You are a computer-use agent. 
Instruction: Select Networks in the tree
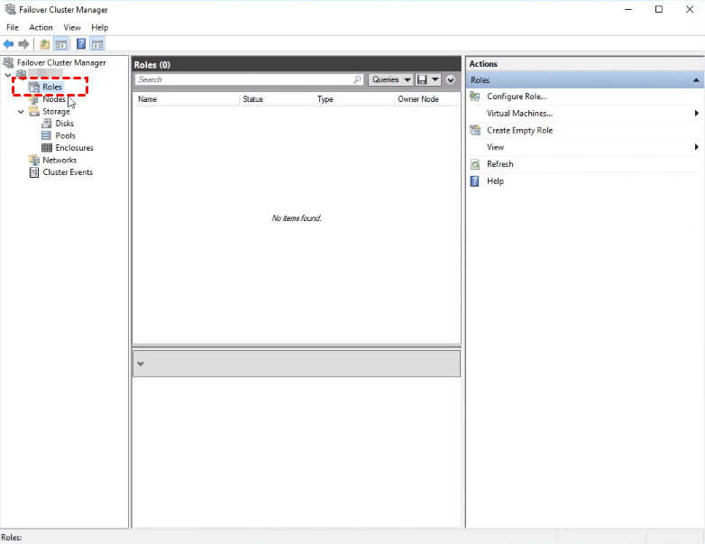[60, 160]
